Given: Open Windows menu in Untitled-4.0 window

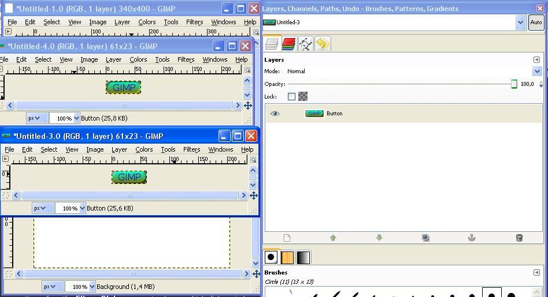Looking at the screenshot, I should (215, 59).
